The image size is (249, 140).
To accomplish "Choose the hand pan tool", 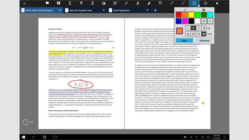I will 217,3.
